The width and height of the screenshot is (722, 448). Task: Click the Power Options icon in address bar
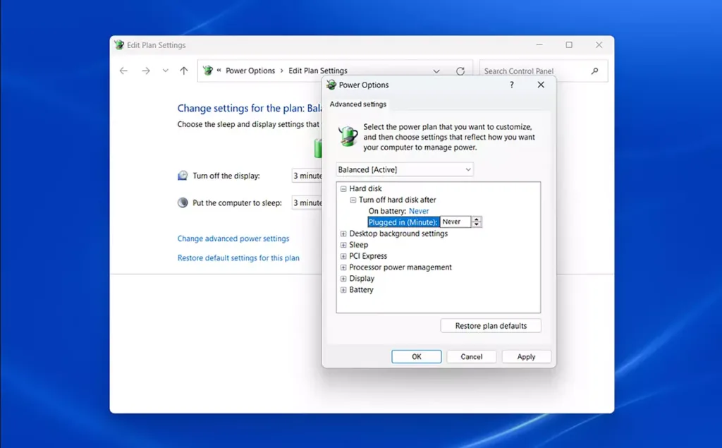click(208, 71)
